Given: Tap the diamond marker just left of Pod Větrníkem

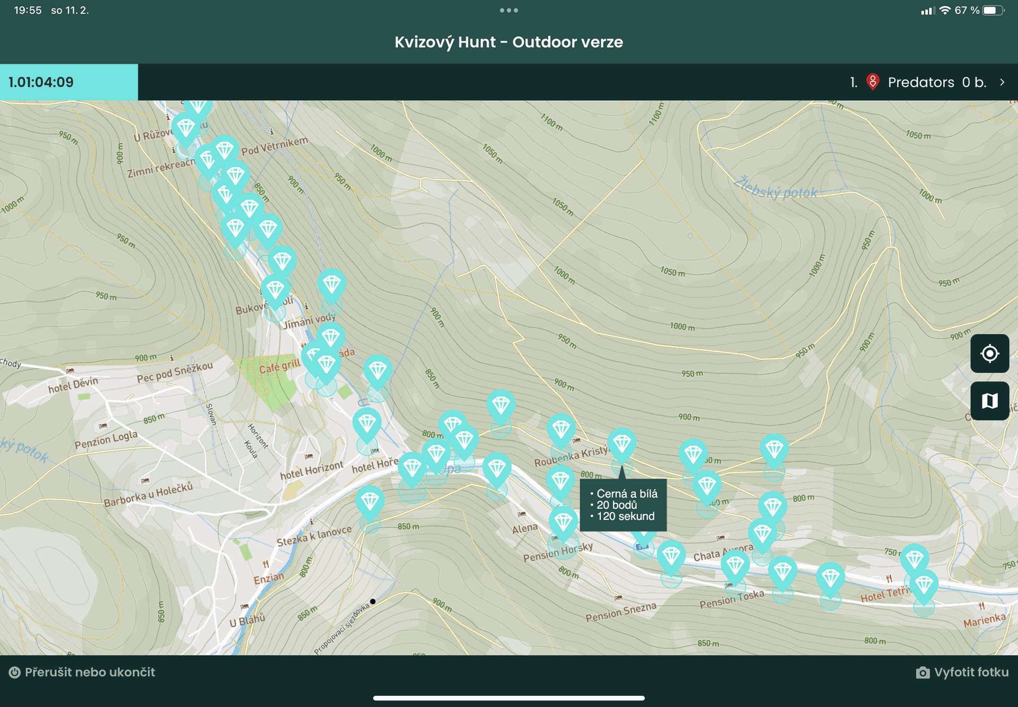Looking at the screenshot, I should pyautogui.click(x=225, y=150).
